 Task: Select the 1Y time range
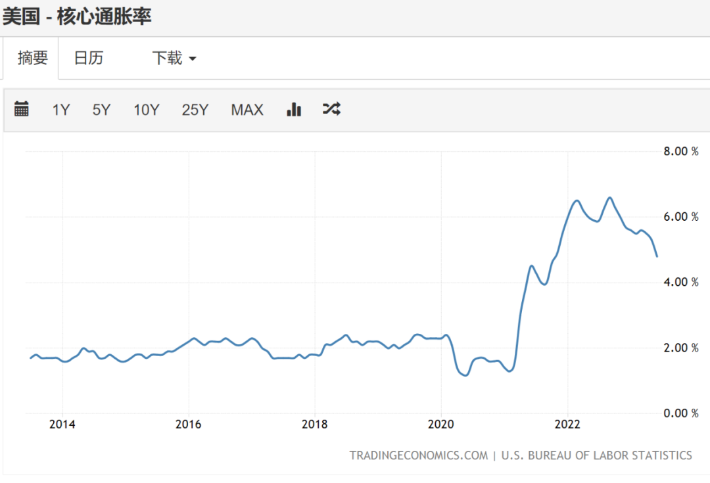60,110
